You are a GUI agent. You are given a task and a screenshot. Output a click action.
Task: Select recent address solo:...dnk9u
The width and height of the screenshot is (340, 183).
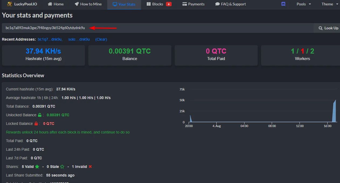(x=79, y=39)
